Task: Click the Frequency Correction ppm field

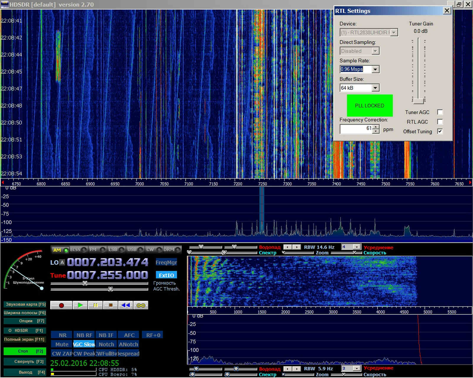Action: pos(356,129)
